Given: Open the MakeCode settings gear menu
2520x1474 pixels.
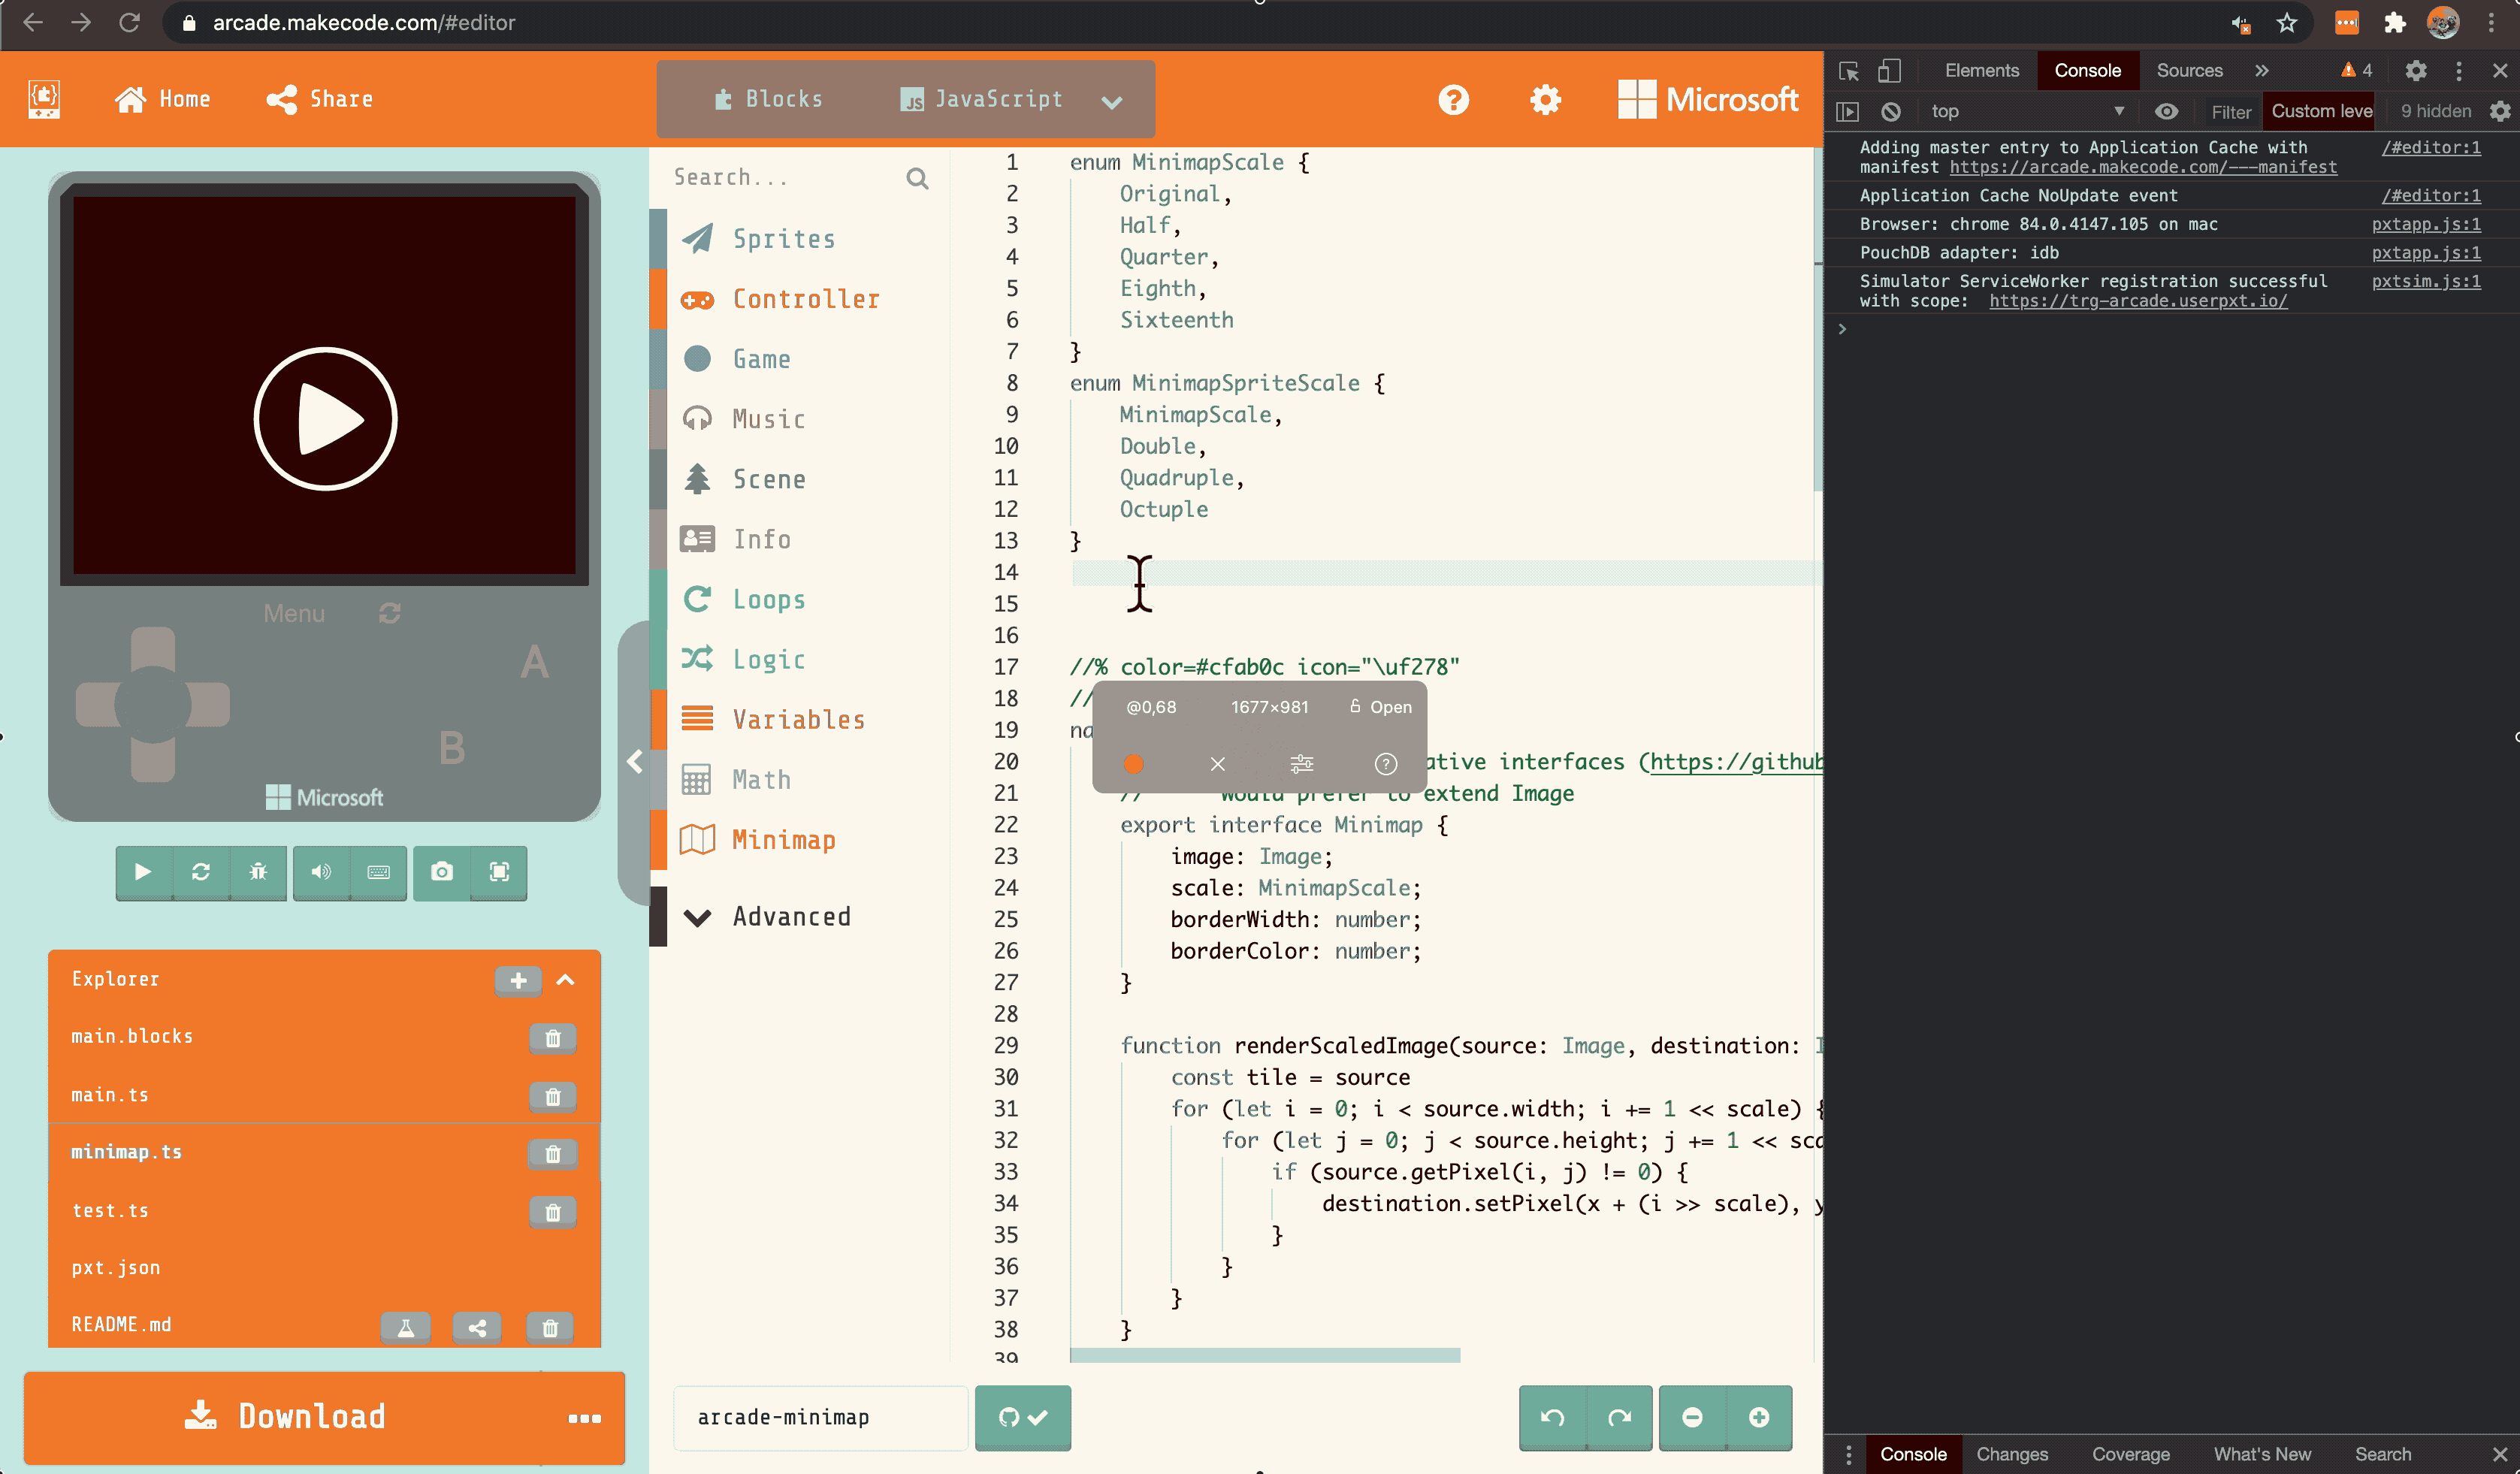Looking at the screenshot, I should (x=1545, y=99).
